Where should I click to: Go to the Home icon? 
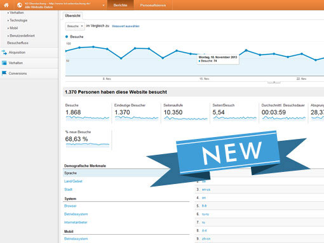tap(6, 5)
